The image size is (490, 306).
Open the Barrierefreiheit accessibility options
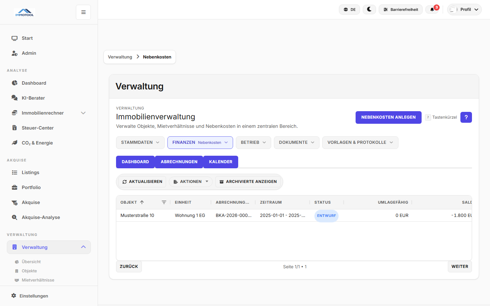[401, 10]
